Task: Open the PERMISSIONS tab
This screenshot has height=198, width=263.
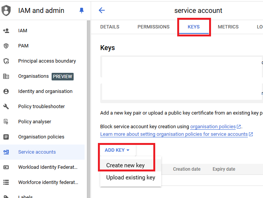Action: (x=153, y=27)
